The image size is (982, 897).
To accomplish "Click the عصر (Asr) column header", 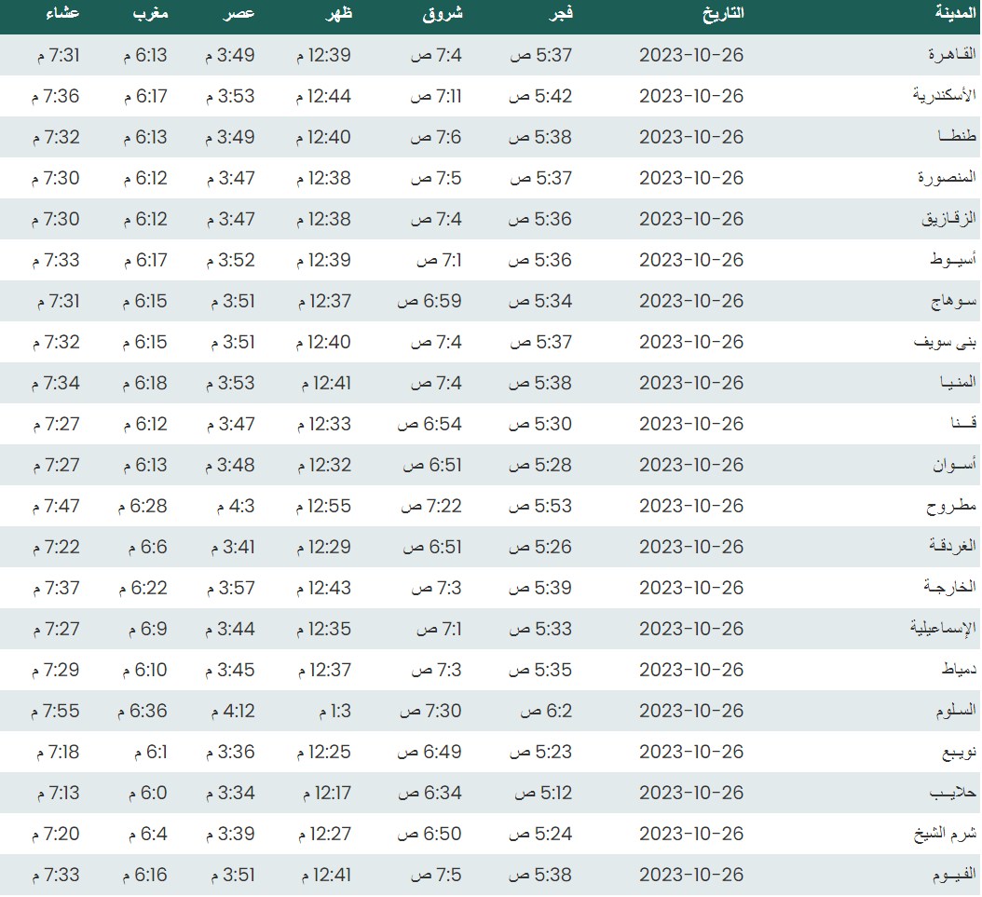I will (237, 13).
